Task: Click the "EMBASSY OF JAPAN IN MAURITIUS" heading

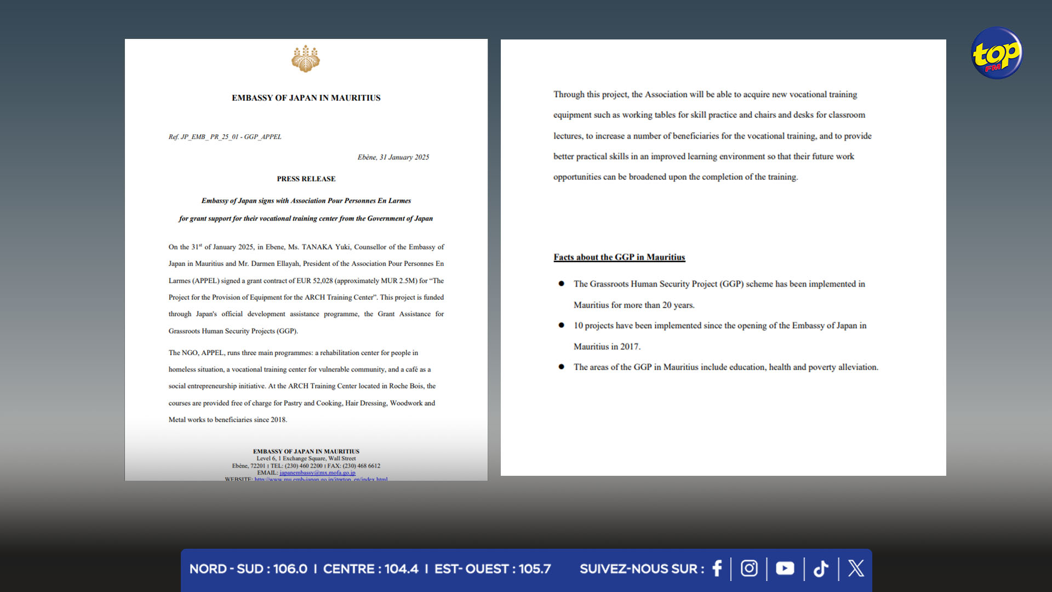Action: pyautogui.click(x=306, y=98)
